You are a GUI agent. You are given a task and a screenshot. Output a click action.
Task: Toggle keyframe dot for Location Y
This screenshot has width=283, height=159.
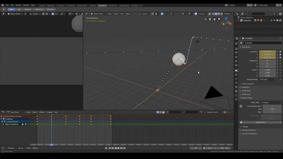280,55
